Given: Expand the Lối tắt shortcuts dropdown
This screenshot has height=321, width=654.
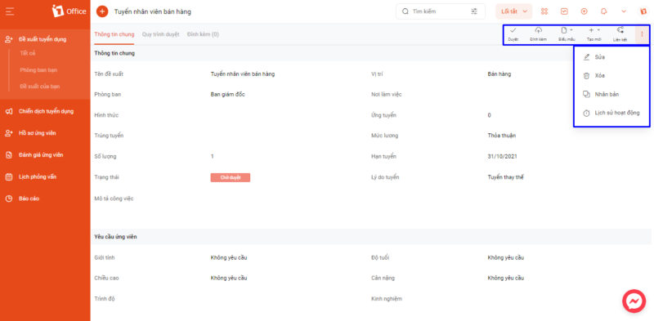Looking at the screenshot, I should tap(514, 11).
